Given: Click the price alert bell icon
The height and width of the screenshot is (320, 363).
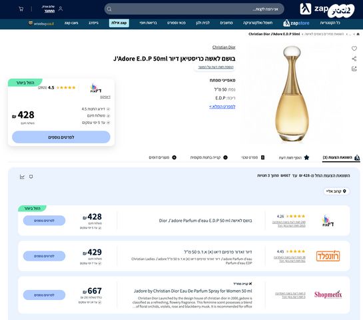Looking at the screenshot, I should [31, 177].
